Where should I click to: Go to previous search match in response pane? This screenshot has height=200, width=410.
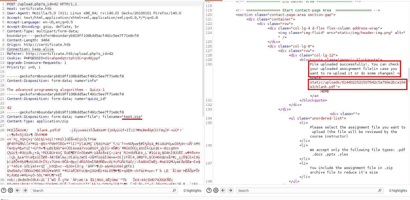223,190
